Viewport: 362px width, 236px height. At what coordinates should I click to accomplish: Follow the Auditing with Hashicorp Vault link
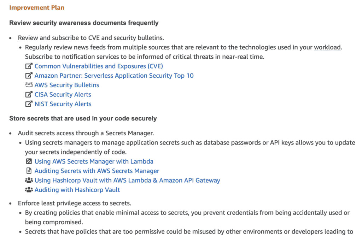tap(77, 190)
